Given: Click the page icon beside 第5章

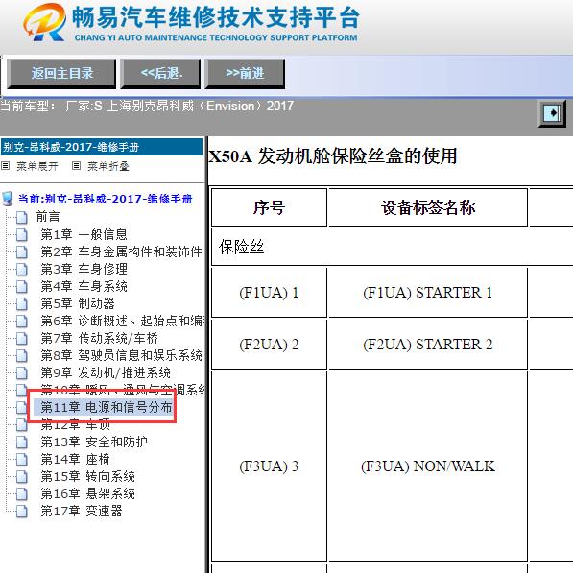Looking at the screenshot, I should [22, 303].
